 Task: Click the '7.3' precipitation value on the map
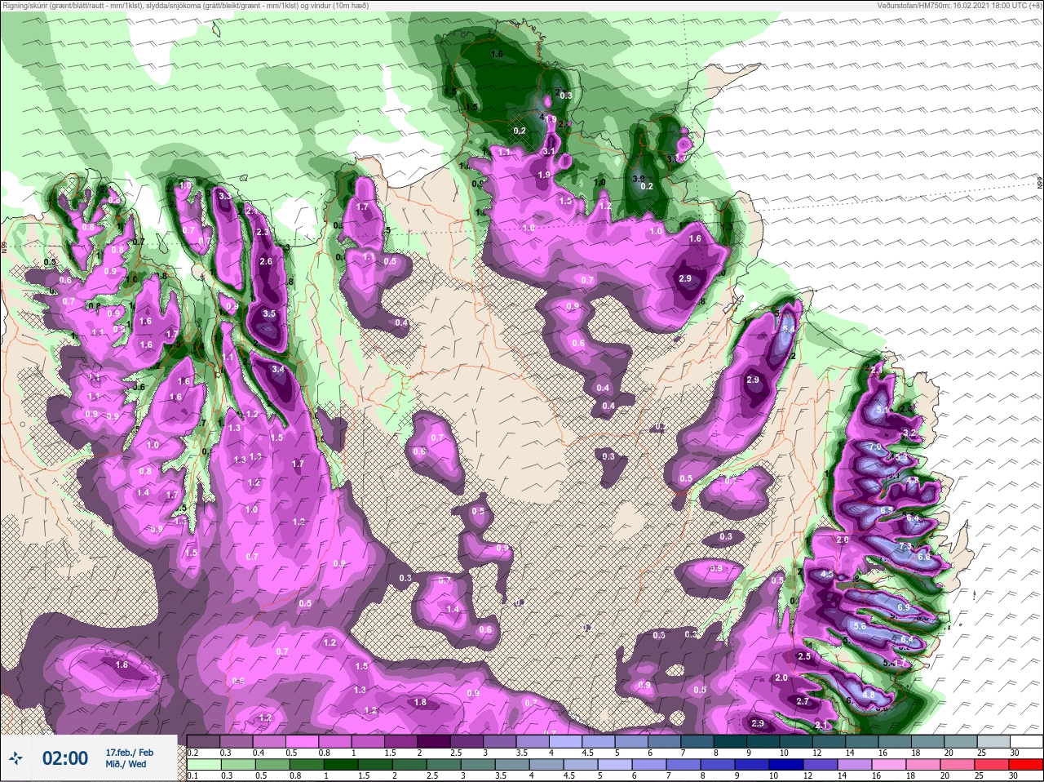point(905,546)
